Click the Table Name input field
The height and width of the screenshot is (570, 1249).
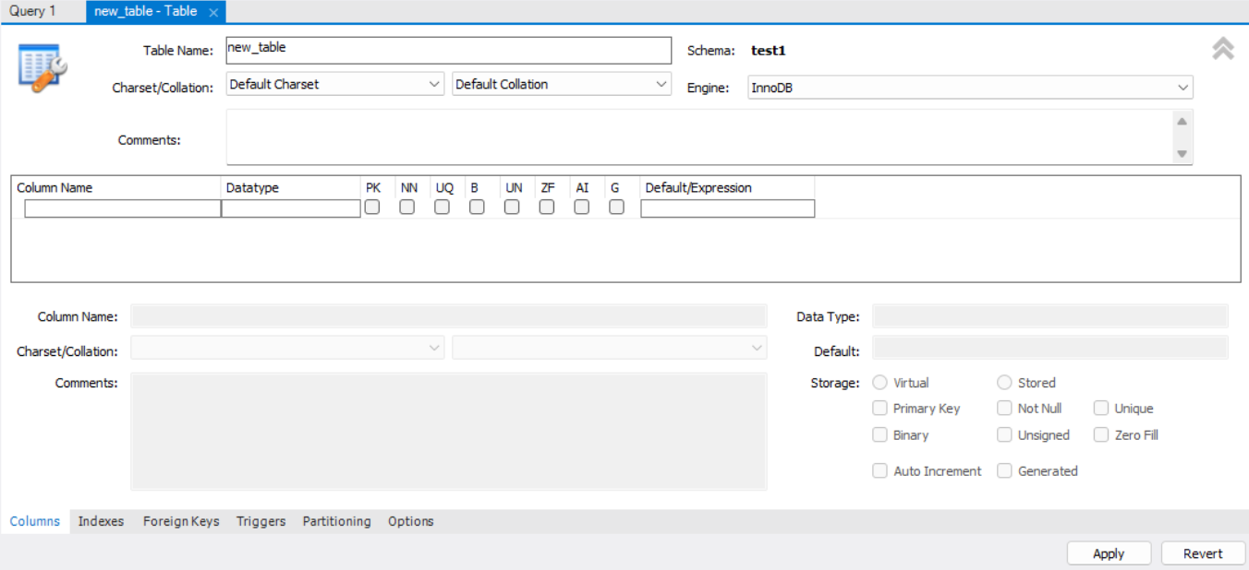[449, 50]
